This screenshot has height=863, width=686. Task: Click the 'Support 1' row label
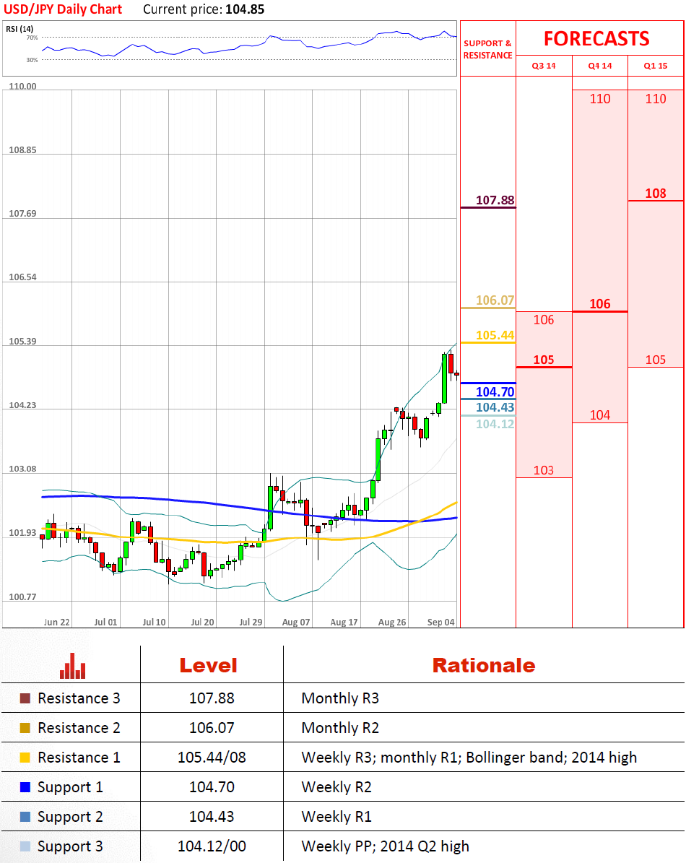(70, 788)
